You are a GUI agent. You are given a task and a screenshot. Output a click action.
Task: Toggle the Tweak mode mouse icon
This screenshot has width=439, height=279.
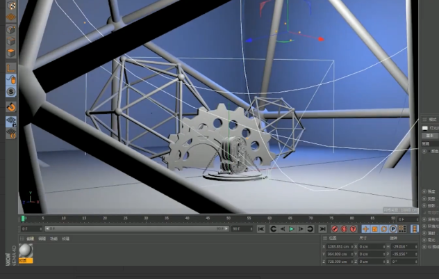11,80
